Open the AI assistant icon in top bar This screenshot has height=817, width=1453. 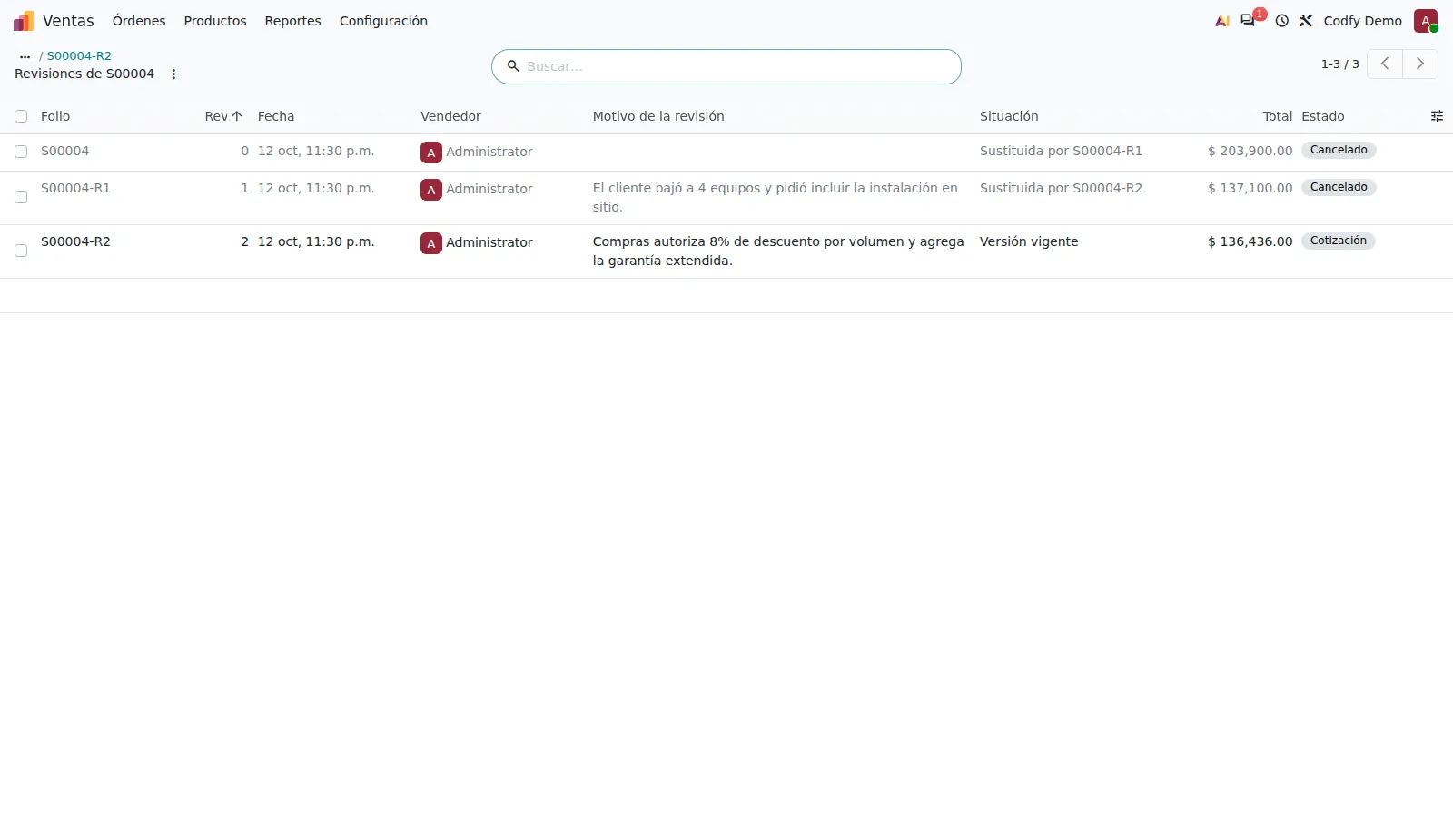coord(1222,21)
